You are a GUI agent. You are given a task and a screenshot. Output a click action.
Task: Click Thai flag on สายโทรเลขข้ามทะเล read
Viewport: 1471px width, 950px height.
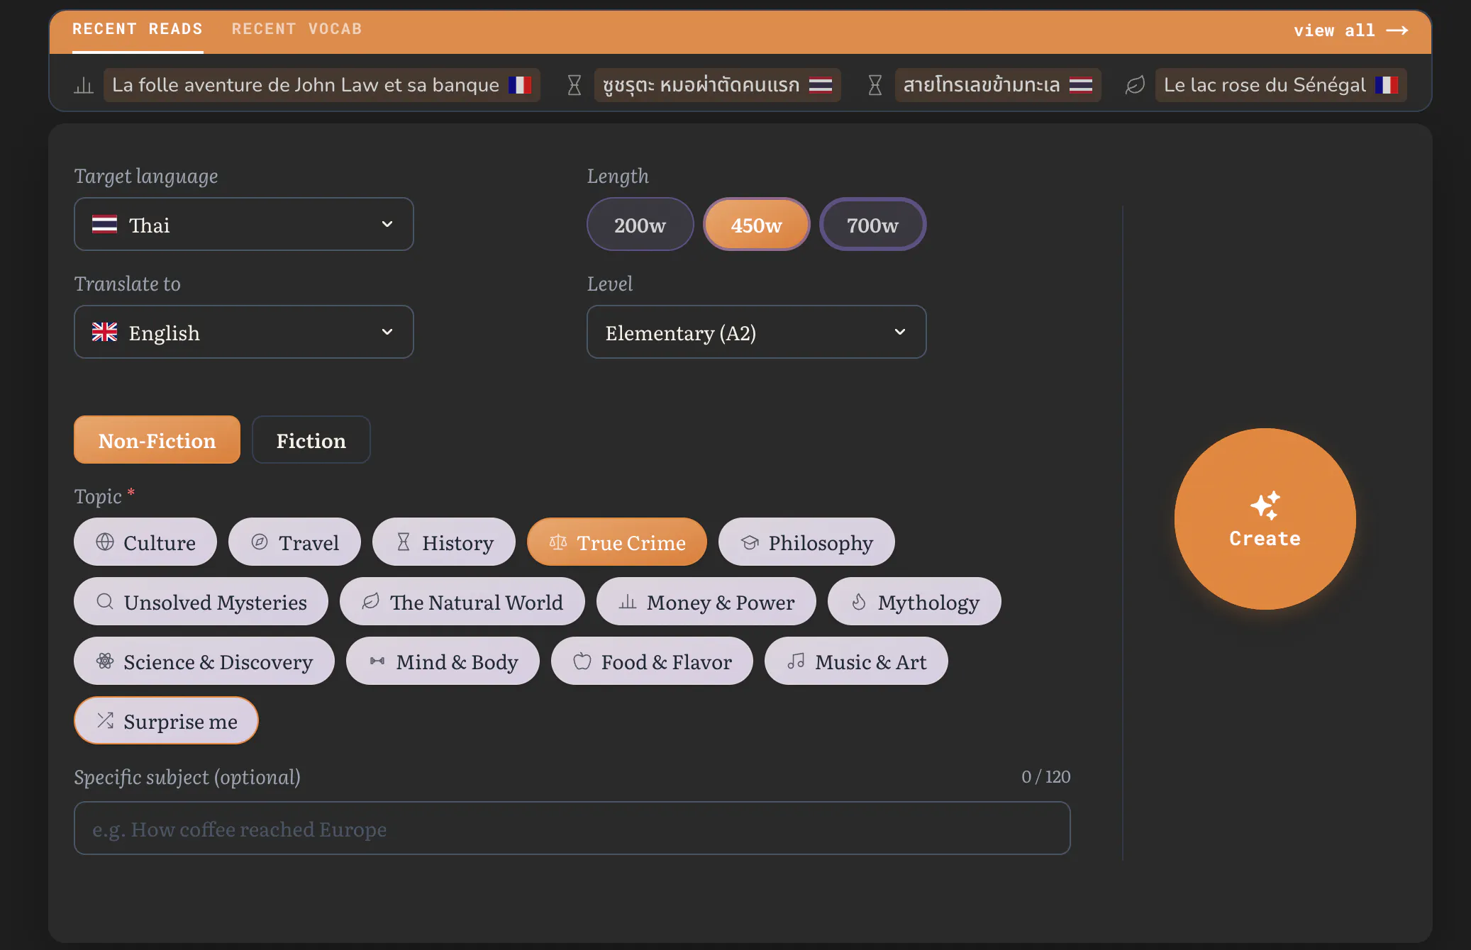click(x=1081, y=85)
